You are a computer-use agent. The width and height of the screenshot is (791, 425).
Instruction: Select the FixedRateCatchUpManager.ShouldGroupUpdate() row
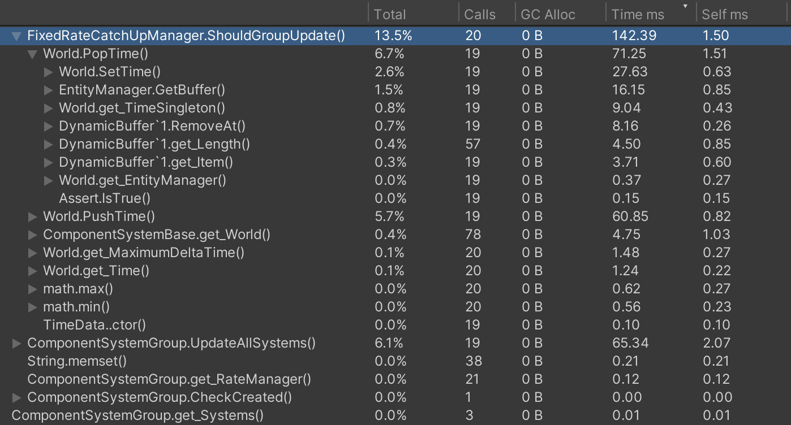click(x=395, y=36)
